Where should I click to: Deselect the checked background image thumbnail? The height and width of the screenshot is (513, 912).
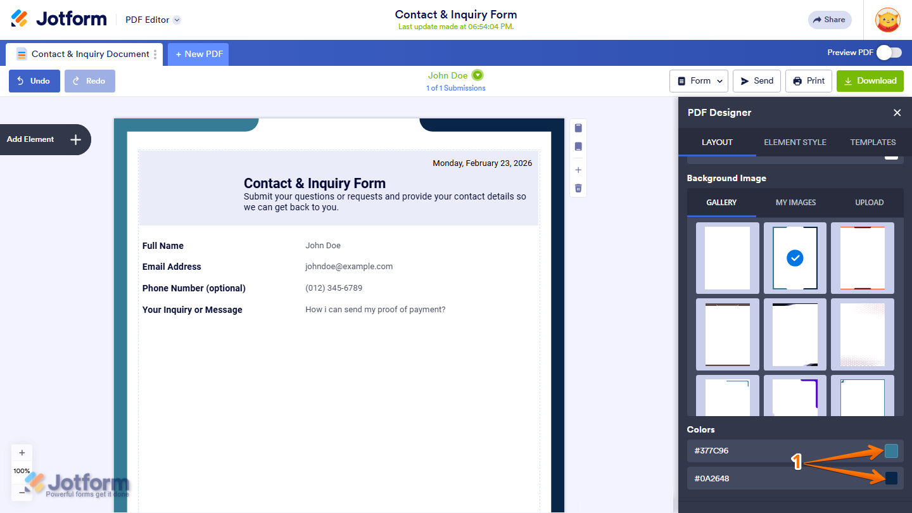795,258
